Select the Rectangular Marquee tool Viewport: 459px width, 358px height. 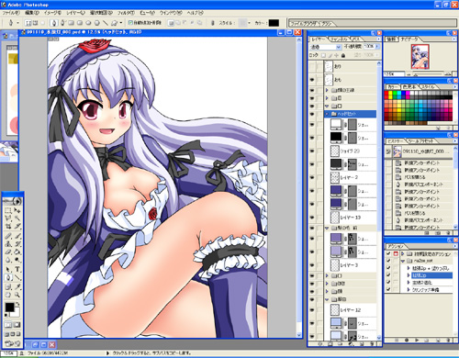[x=8, y=211]
